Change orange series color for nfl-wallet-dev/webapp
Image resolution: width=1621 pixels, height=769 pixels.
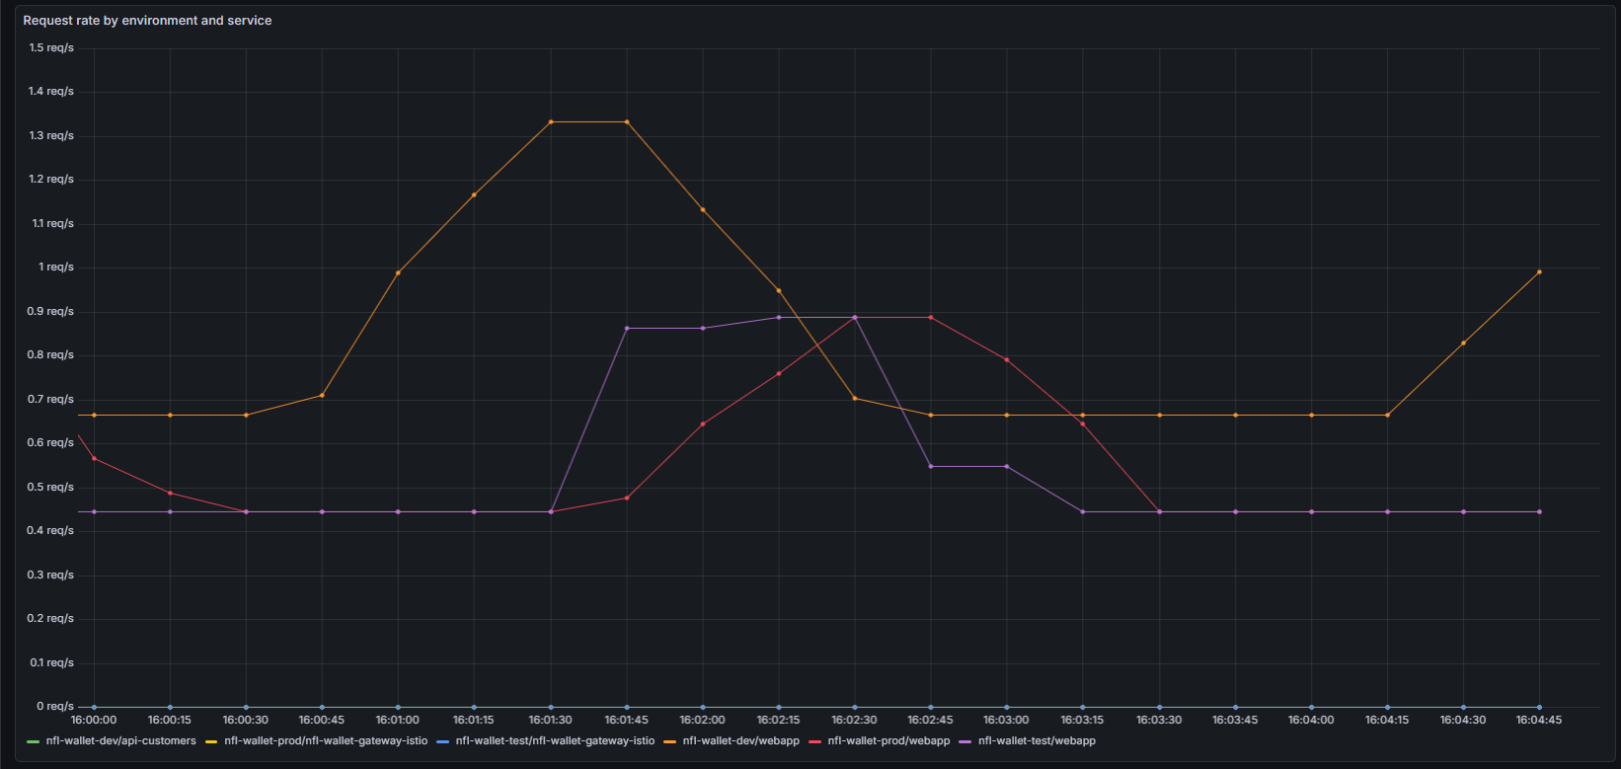pyautogui.click(x=670, y=741)
